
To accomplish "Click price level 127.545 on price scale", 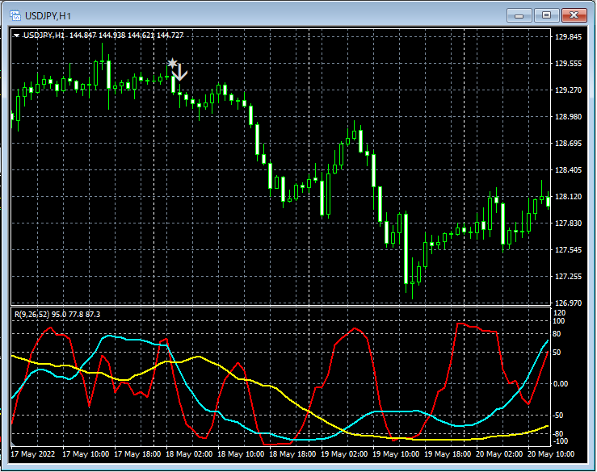I will tap(568, 250).
